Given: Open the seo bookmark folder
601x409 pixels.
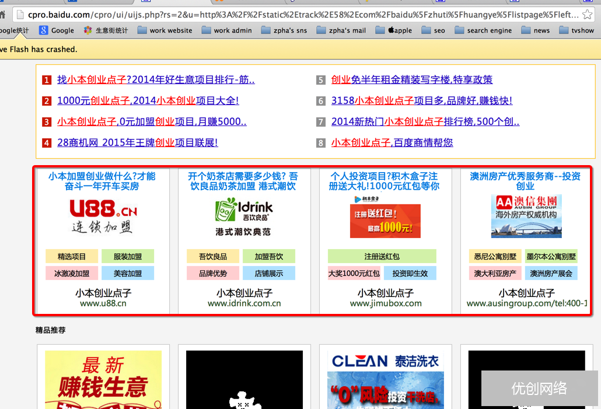Looking at the screenshot, I should pos(433,30).
